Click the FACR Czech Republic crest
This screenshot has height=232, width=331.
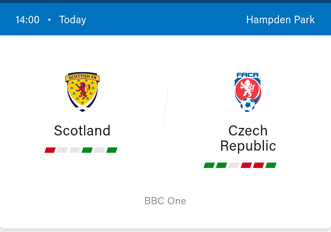(x=248, y=92)
